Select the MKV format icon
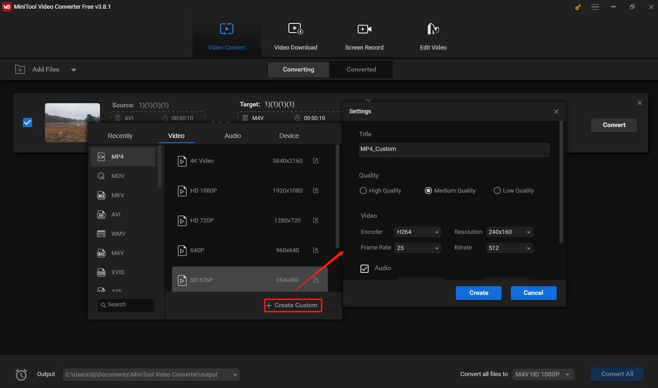Screen dimensions: 658x388 pos(101,195)
